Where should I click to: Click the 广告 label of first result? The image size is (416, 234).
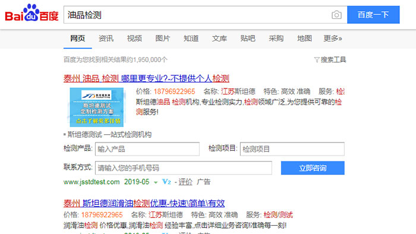[x=203, y=182]
